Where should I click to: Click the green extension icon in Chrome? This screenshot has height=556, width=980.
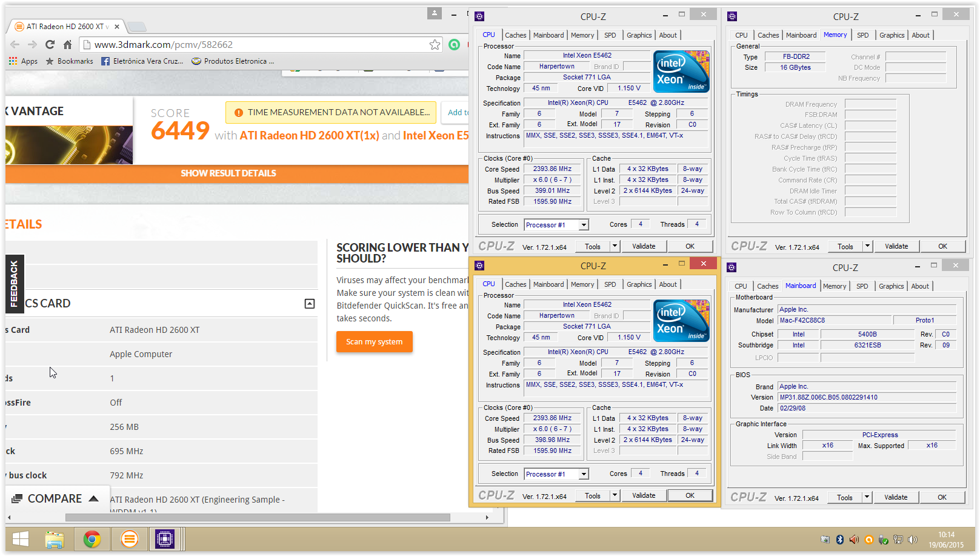454,44
